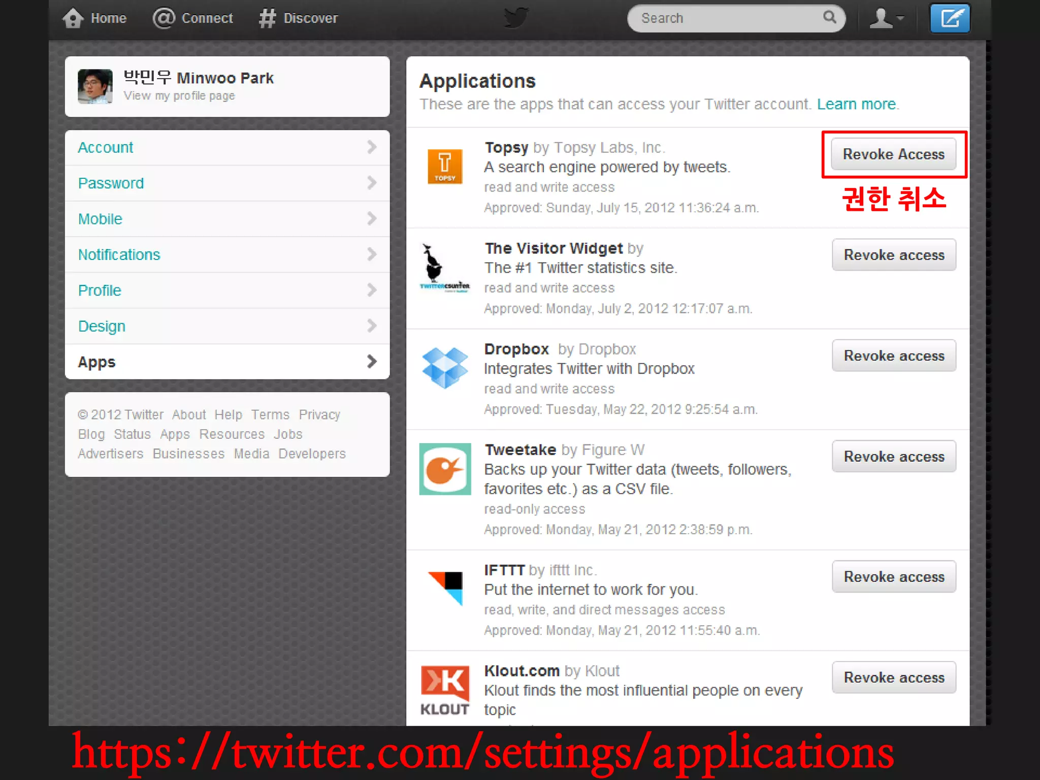Viewport: 1040px width, 780px height.
Task: Click the Resources footer link
Action: coord(232,434)
